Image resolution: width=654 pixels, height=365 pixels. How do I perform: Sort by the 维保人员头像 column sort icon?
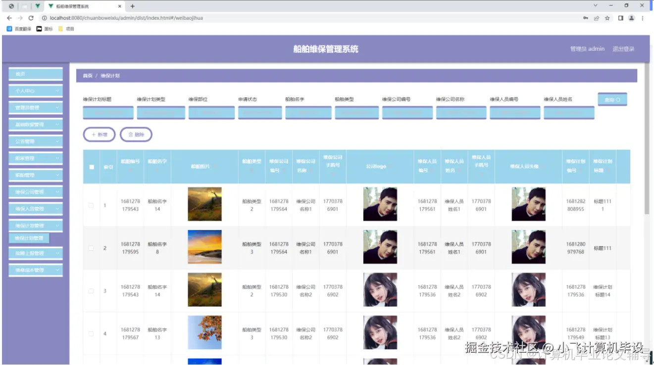[x=544, y=167]
